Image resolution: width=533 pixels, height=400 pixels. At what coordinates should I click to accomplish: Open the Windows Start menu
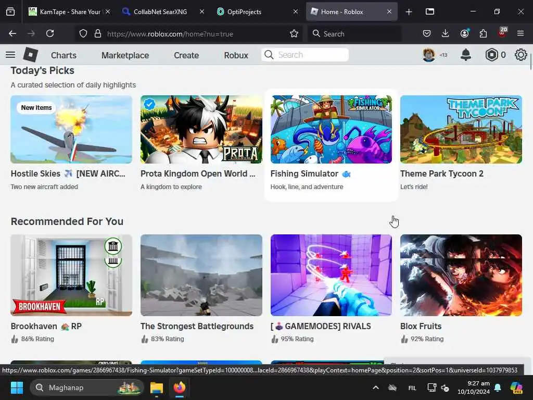[x=17, y=387]
